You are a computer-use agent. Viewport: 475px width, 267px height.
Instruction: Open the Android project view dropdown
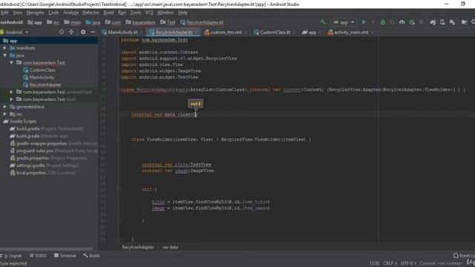pos(14,32)
